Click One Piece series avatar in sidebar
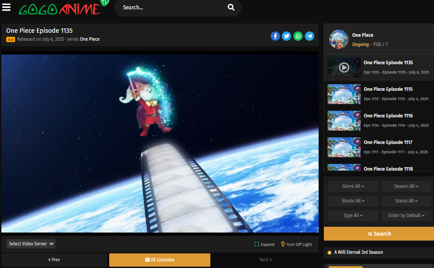434x268 pixels. point(339,39)
